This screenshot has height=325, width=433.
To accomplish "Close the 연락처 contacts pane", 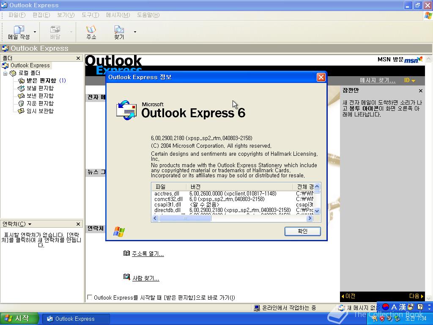I will coord(78,224).
